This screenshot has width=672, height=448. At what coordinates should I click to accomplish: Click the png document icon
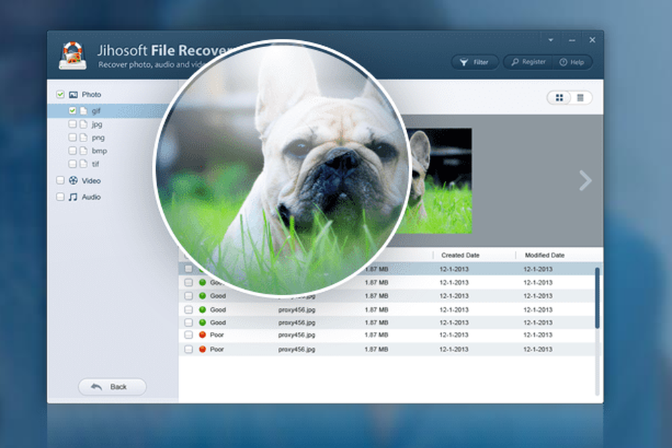click(x=83, y=137)
